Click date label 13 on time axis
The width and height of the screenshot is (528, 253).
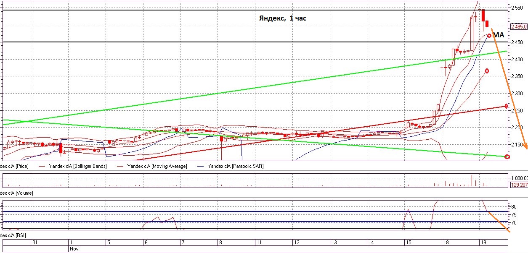coord(334,243)
